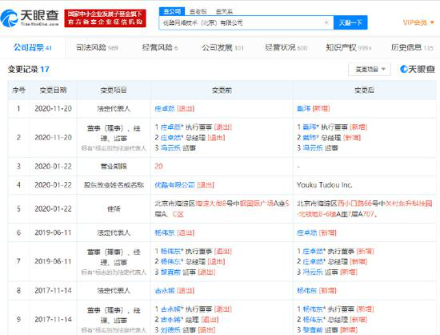This screenshot has width=440, height=335.
Task: Open the 公司发展 tab
Action: (x=223, y=47)
